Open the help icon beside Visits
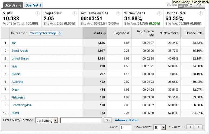Image resolution: width=209 pixels, height=134 pixels. [37, 13]
